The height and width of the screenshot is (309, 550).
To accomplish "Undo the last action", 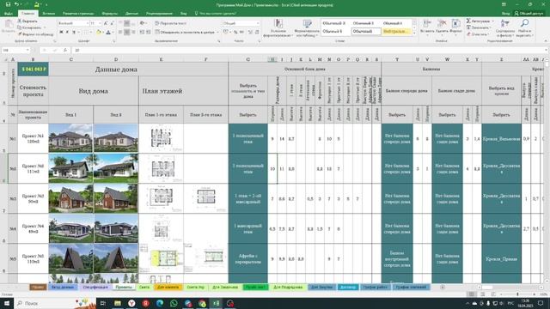I will [16, 4].
